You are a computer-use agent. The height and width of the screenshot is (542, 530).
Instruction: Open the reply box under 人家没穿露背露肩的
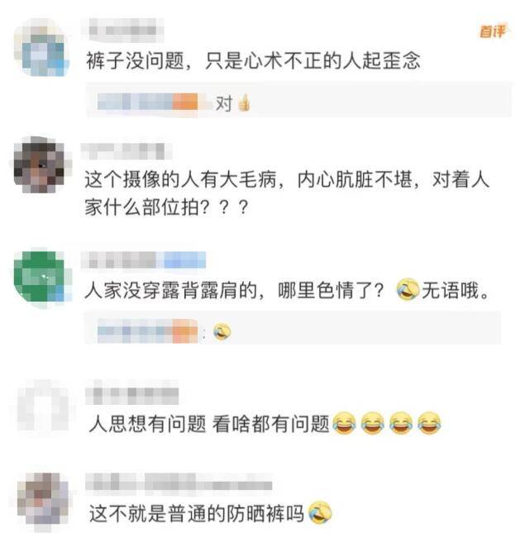pyautogui.click(x=293, y=328)
